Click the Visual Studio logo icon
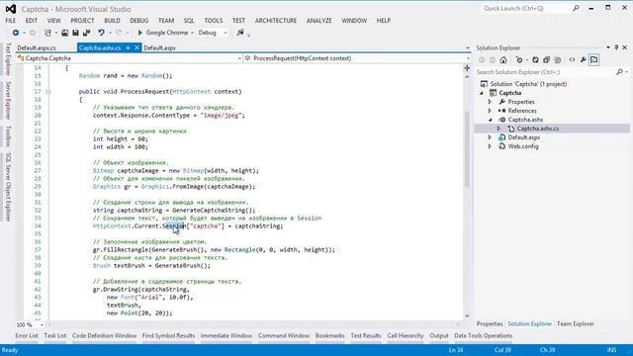Screen dimensions: 633x356 tap(11, 9)
